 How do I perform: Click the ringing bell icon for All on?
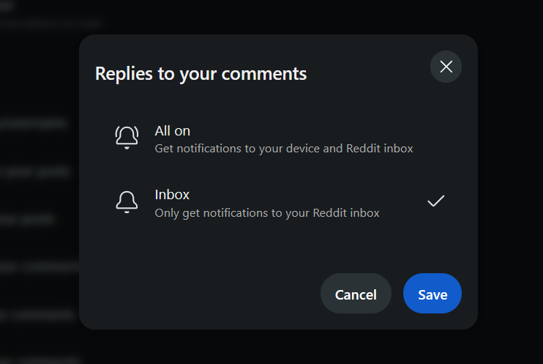(x=127, y=138)
